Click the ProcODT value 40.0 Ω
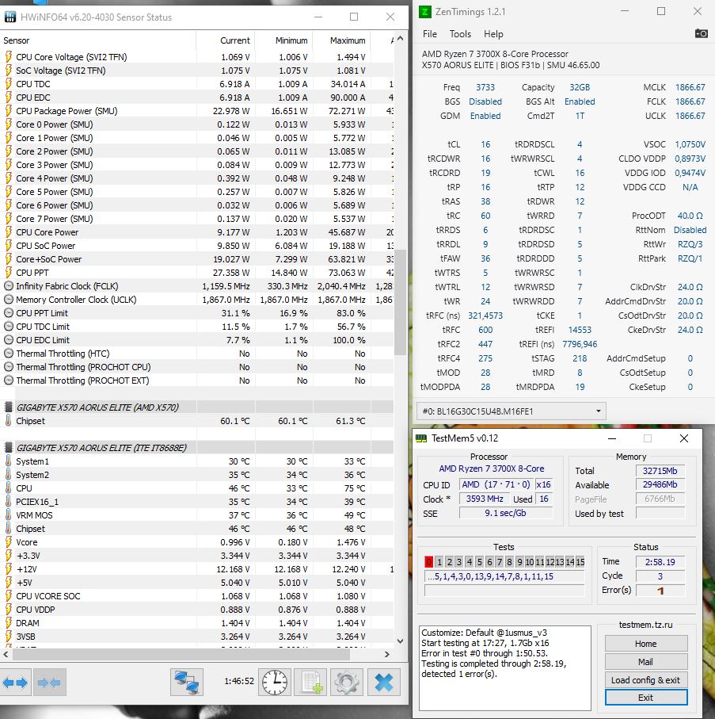The height and width of the screenshot is (719, 715). 690,216
